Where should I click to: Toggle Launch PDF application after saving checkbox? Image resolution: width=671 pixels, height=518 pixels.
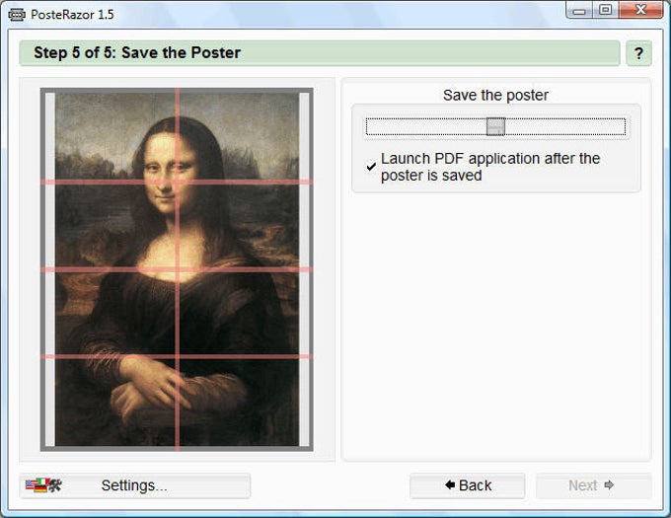pyautogui.click(x=371, y=167)
